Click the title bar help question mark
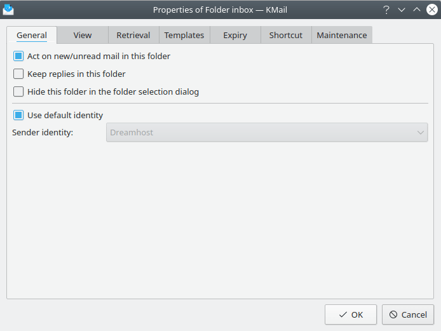The width and height of the screenshot is (441, 331). click(386, 10)
